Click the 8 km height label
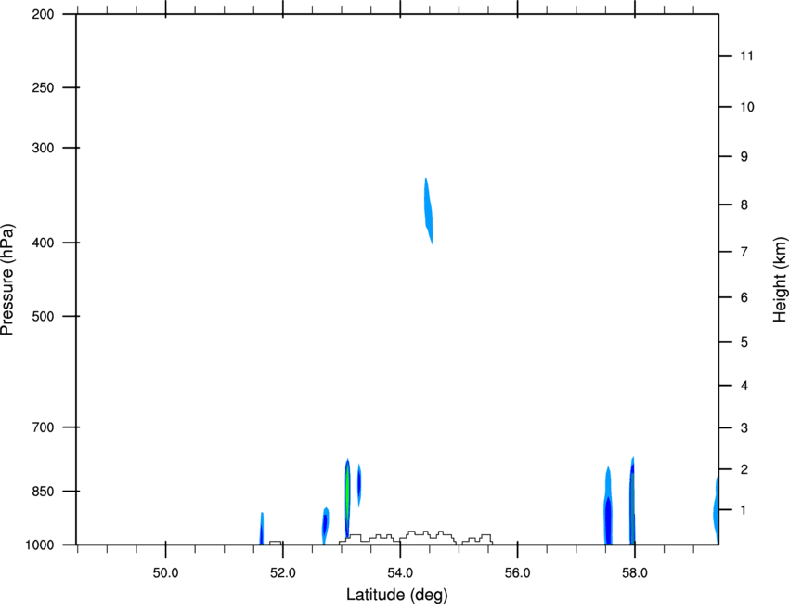Screen dimensions: 789x604 pyautogui.click(x=744, y=205)
